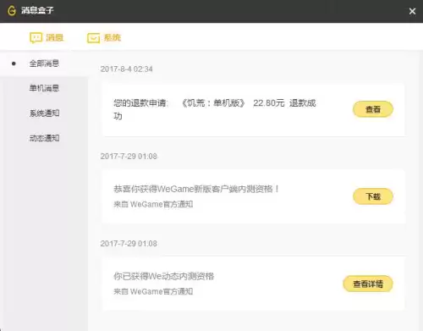Screen dimensions: 423x331
Task: Click 查看详情 button for We动态 message
Action: (368, 284)
